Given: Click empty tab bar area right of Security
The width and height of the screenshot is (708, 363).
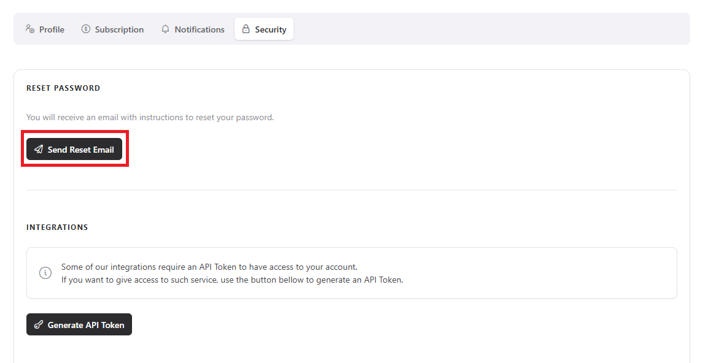Looking at the screenshot, I should tap(491, 29).
